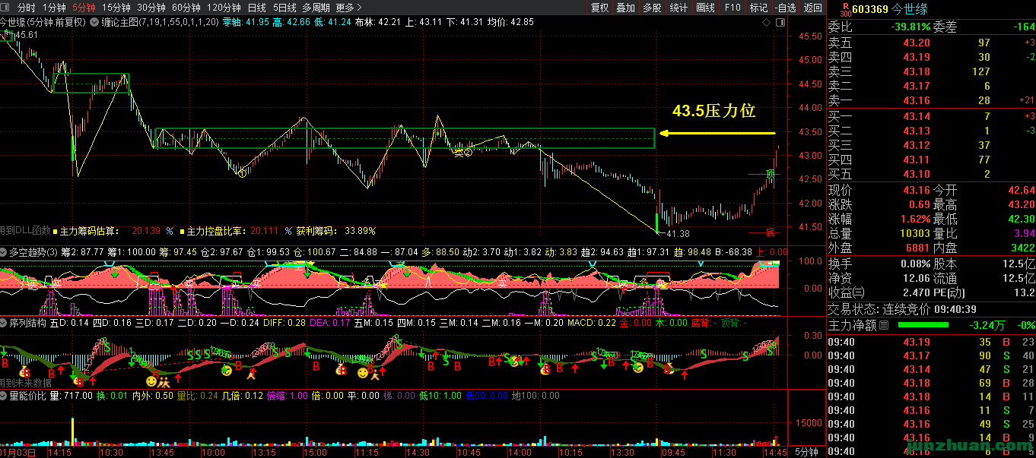Viewport: 1036px width, 458px height.
Task: Click the 外盘 value 6881
Action: (x=917, y=248)
